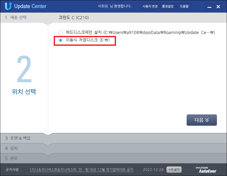The height and width of the screenshot is (176, 227).
Task: Click the 위치 선택 step title
Action: [x=24, y=92]
